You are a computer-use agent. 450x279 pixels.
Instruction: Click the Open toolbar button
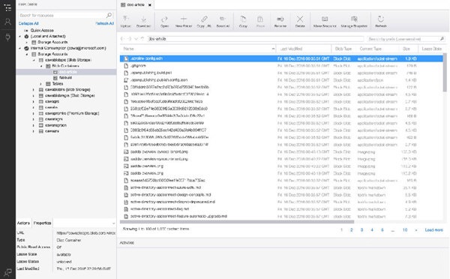[164, 22]
